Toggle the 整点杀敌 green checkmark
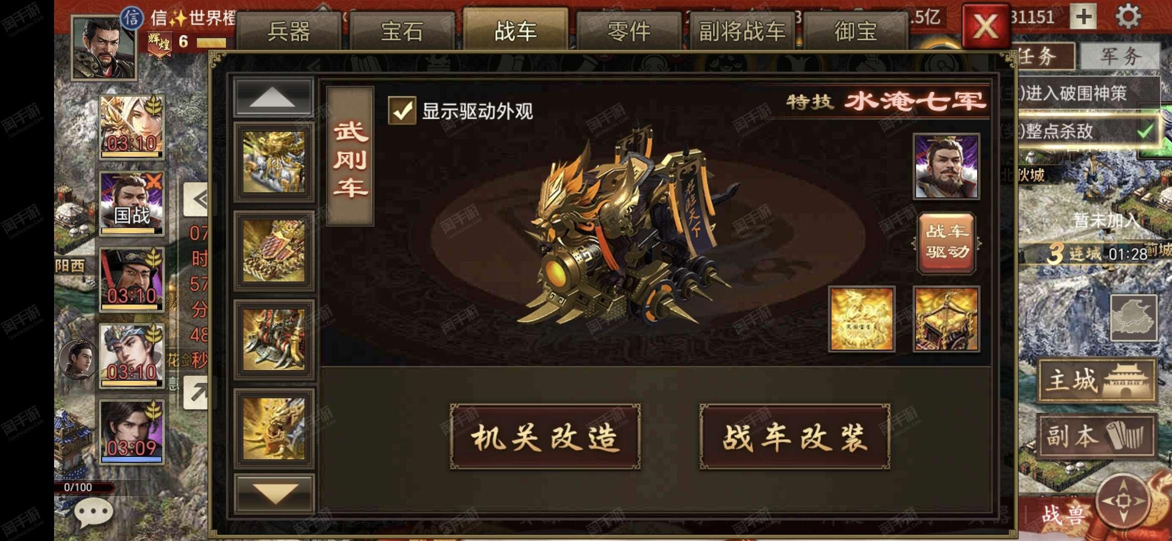 [x=1145, y=132]
